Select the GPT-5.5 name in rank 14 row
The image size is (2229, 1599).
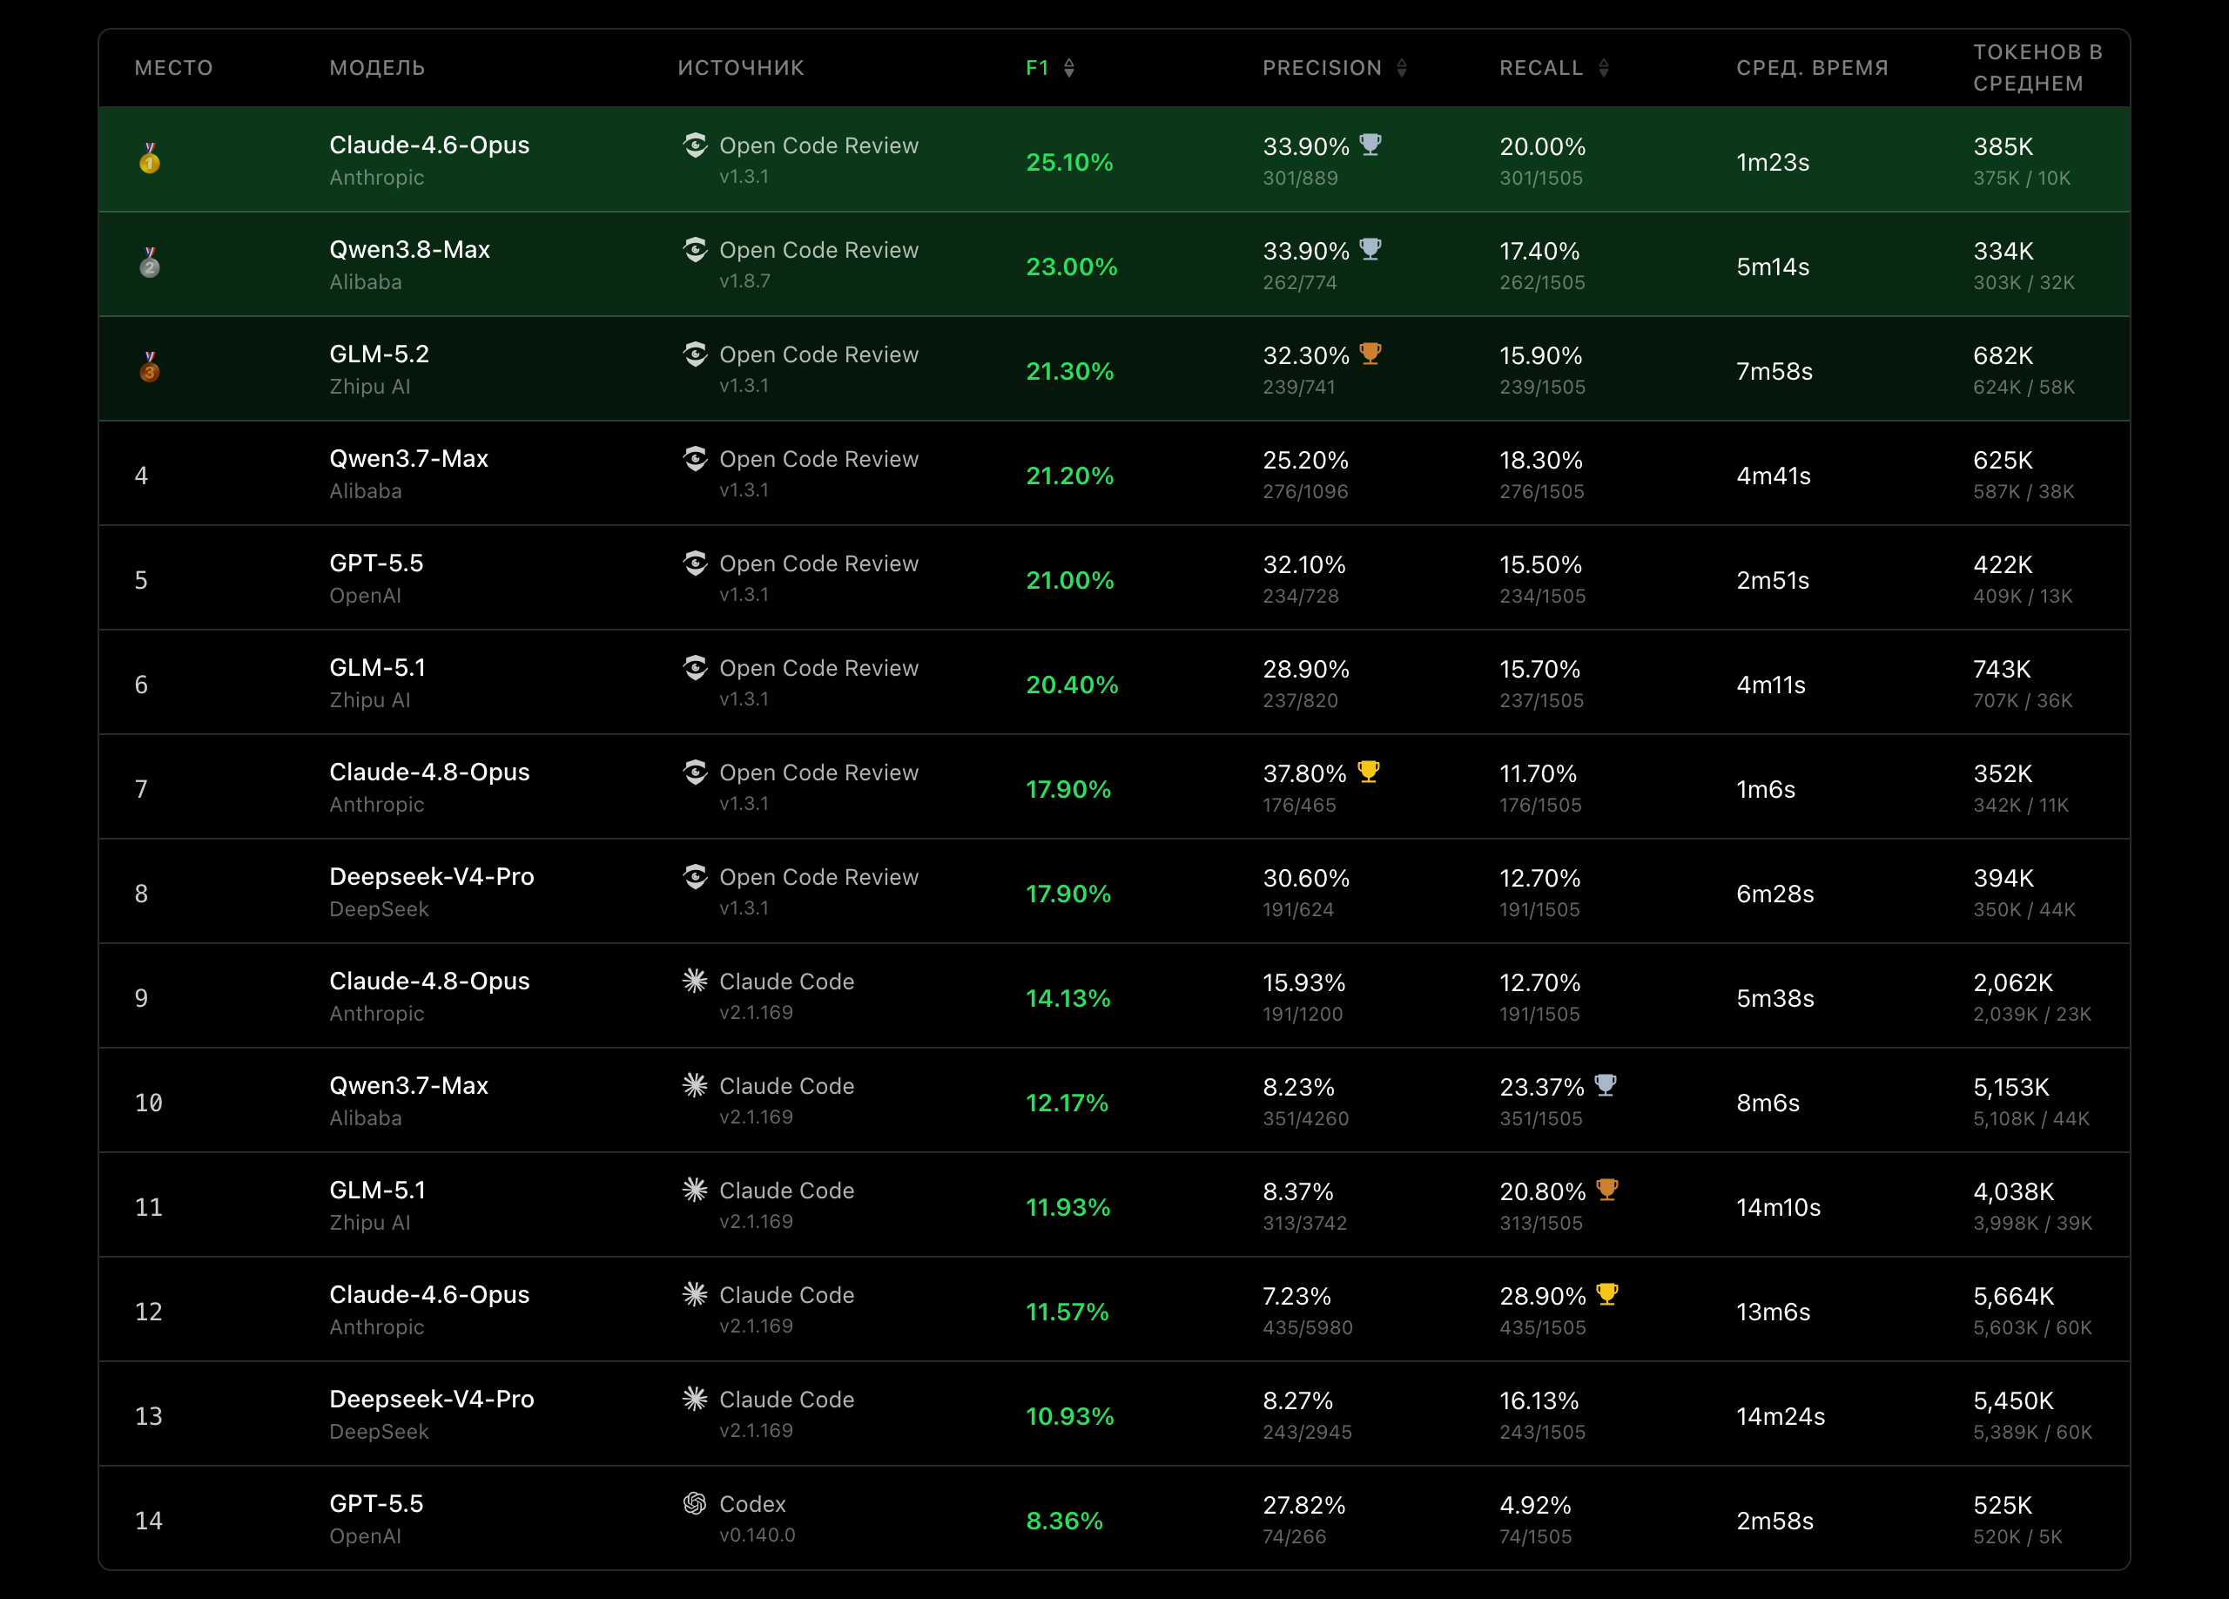pyautogui.click(x=376, y=1504)
